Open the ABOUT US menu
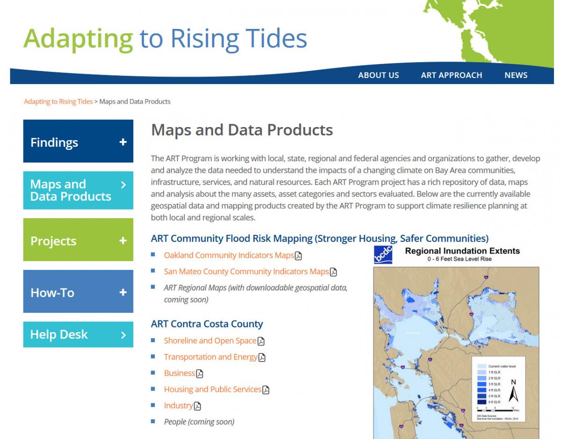 [379, 75]
